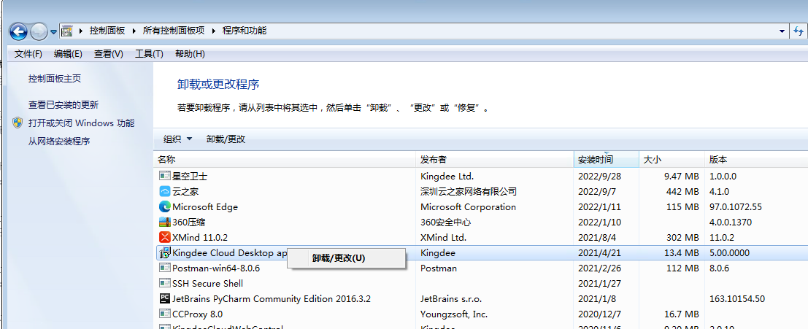The height and width of the screenshot is (329, 808).
Task: Click the CCProxy 8.0 icon
Action: coord(165,314)
